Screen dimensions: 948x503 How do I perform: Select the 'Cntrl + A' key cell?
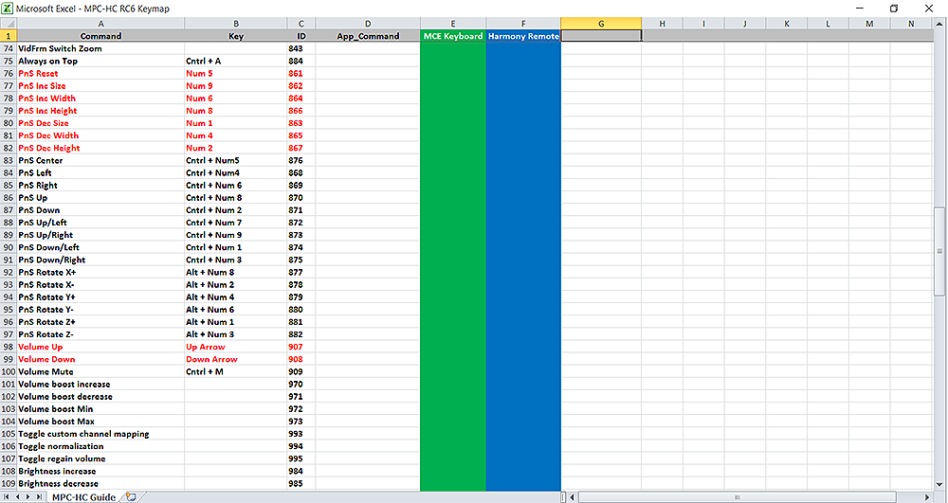point(236,61)
